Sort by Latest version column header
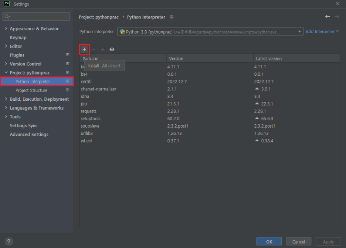Screen dimensions: 346x248 296,59
